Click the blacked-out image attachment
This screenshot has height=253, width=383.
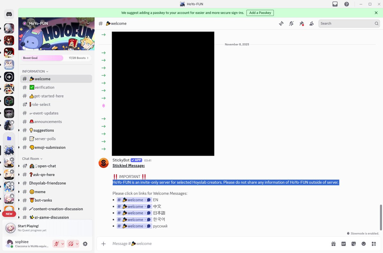coord(163,93)
